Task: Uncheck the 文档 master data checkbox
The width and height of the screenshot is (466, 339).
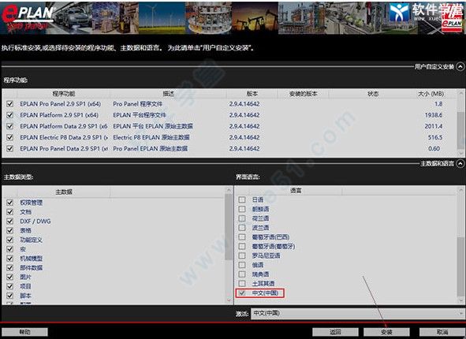Action: [x=9, y=212]
